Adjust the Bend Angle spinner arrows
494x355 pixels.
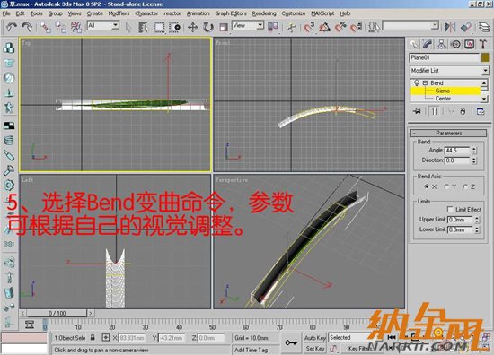point(474,151)
